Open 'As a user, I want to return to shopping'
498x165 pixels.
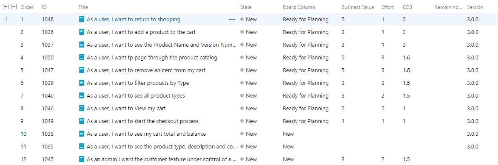(134, 20)
